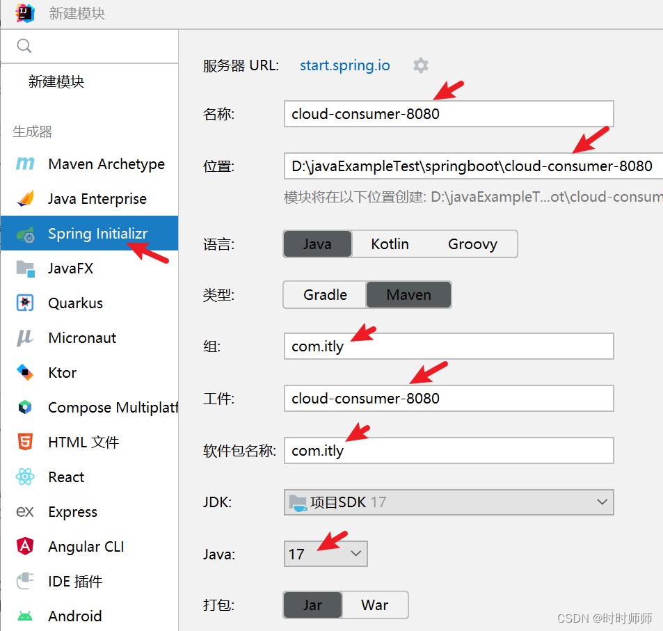Click the 软件包名称 package name field
The width and height of the screenshot is (663, 631).
click(x=449, y=451)
